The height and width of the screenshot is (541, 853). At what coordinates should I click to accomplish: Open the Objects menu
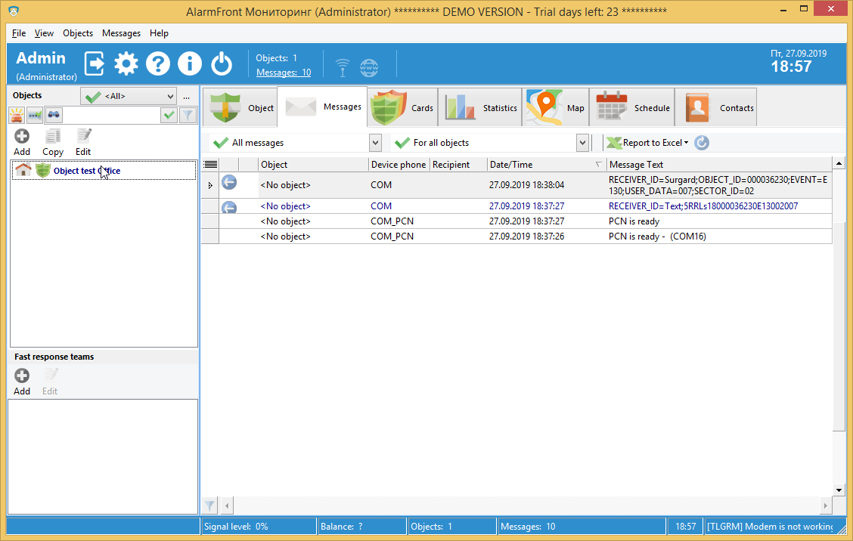pos(78,33)
